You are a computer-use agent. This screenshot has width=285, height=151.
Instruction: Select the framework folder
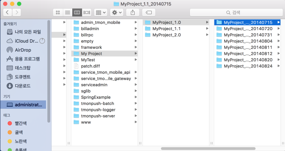tap(104, 47)
